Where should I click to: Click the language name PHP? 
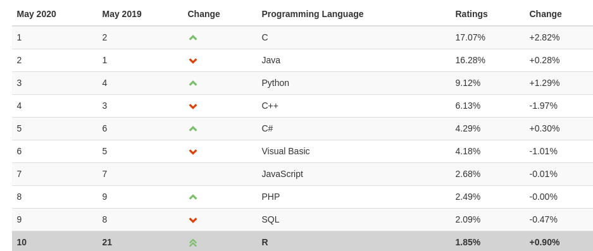pyautogui.click(x=271, y=197)
